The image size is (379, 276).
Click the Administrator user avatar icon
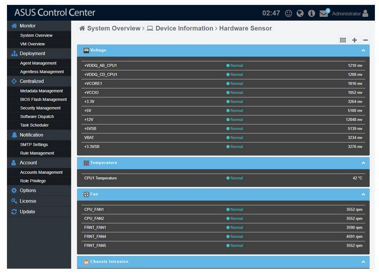coord(365,13)
